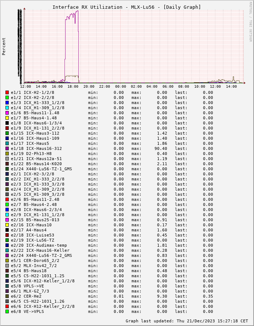This screenshot has height=326, width=254.
Task: Click the red swatch for e1/1 ICX-H2-1/2/8
Action: point(7,92)
